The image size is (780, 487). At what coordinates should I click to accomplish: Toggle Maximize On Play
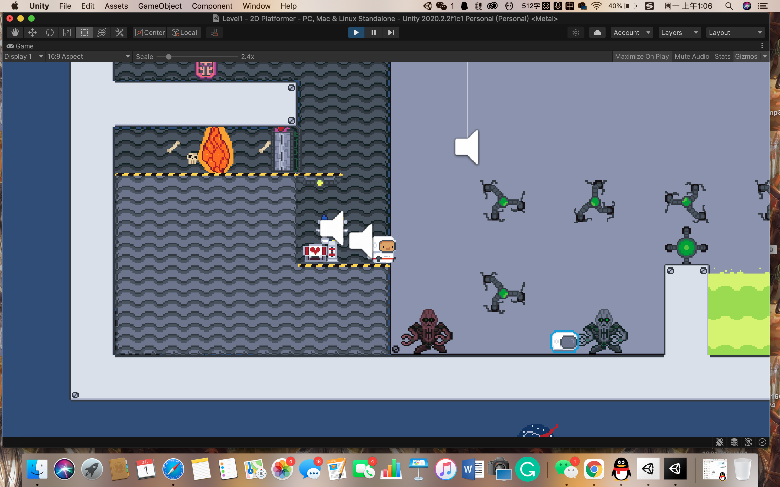pos(641,56)
